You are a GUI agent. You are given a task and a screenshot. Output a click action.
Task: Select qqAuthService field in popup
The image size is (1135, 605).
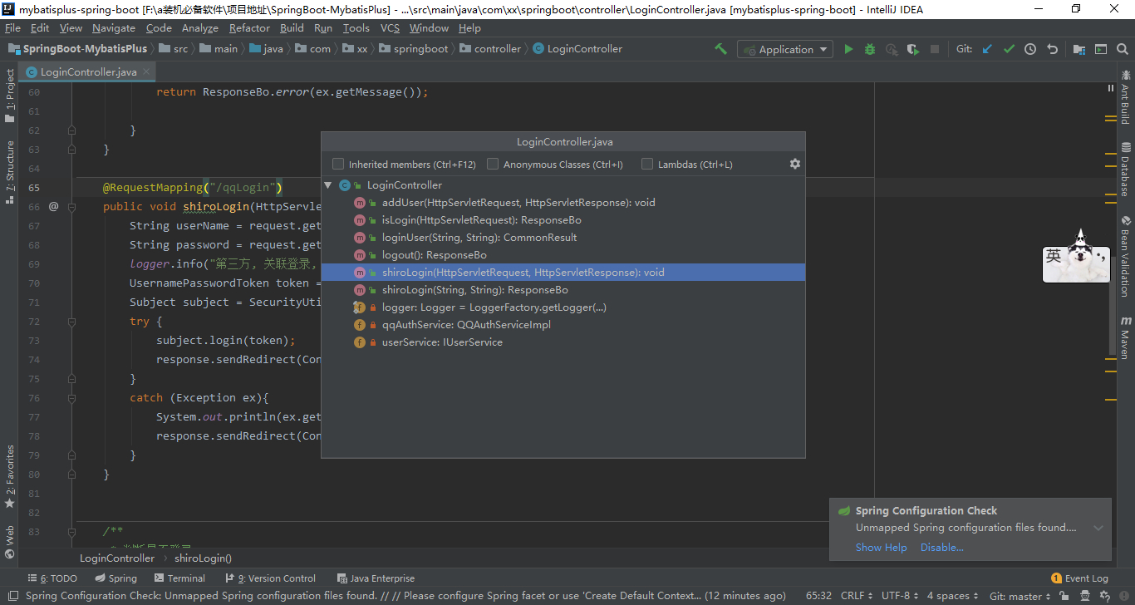click(563, 325)
